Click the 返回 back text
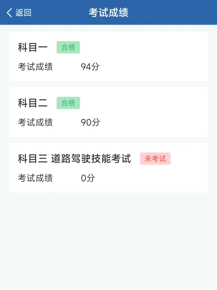 point(23,13)
